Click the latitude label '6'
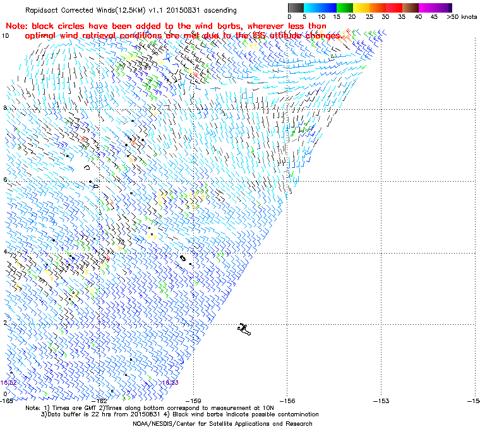The width and height of the screenshot is (480, 434). 5,180
